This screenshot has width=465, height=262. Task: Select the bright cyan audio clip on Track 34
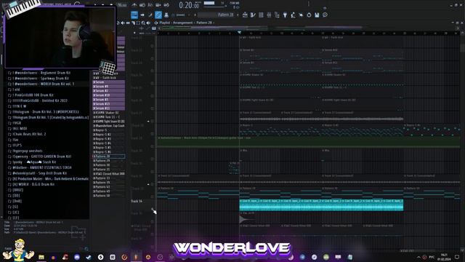(x=321, y=205)
